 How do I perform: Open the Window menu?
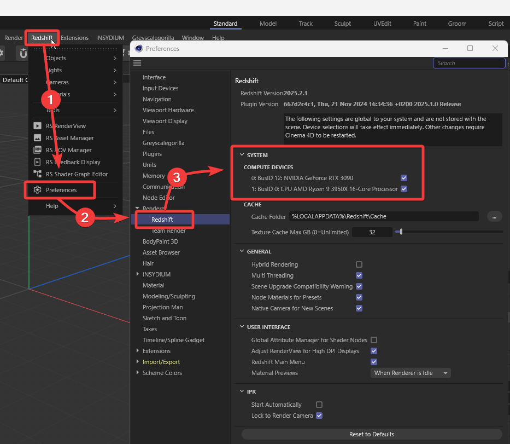192,38
